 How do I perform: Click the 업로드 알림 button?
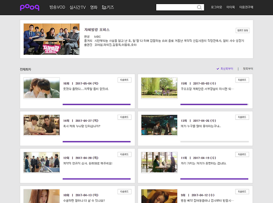[x=243, y=30]
